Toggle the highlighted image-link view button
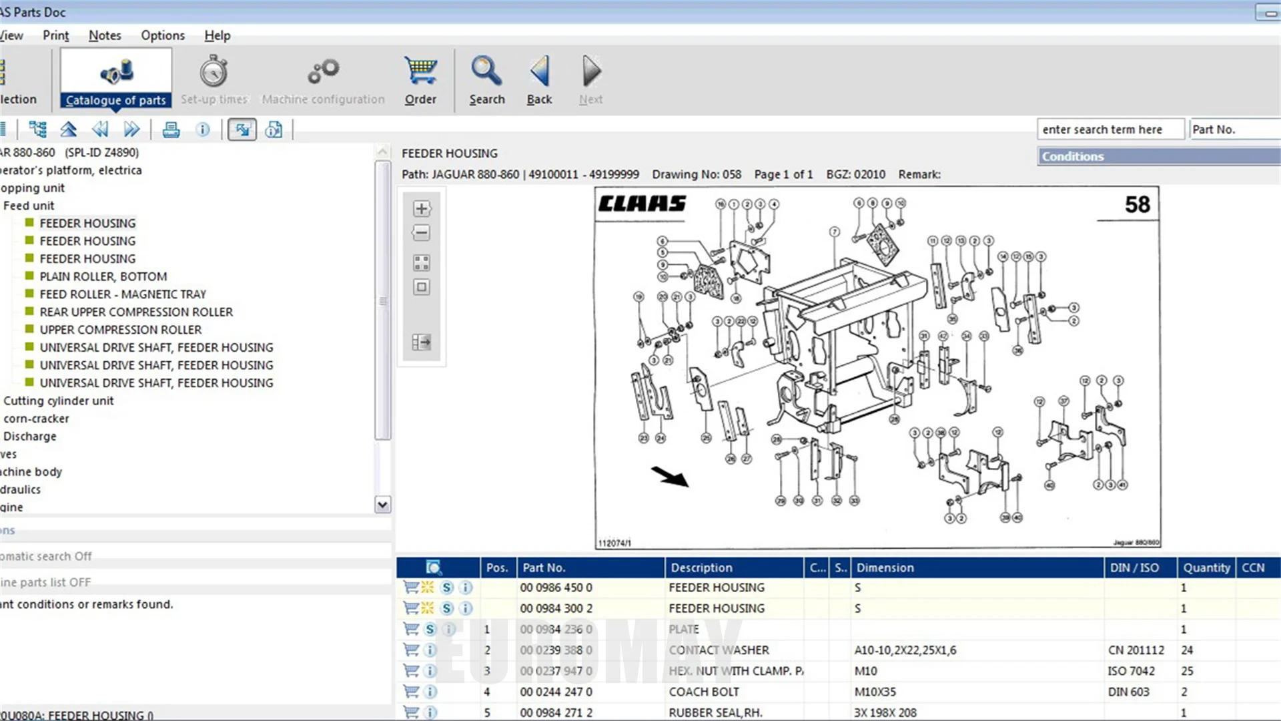The width and height of the screenshot is (1281, 721). 242,130
